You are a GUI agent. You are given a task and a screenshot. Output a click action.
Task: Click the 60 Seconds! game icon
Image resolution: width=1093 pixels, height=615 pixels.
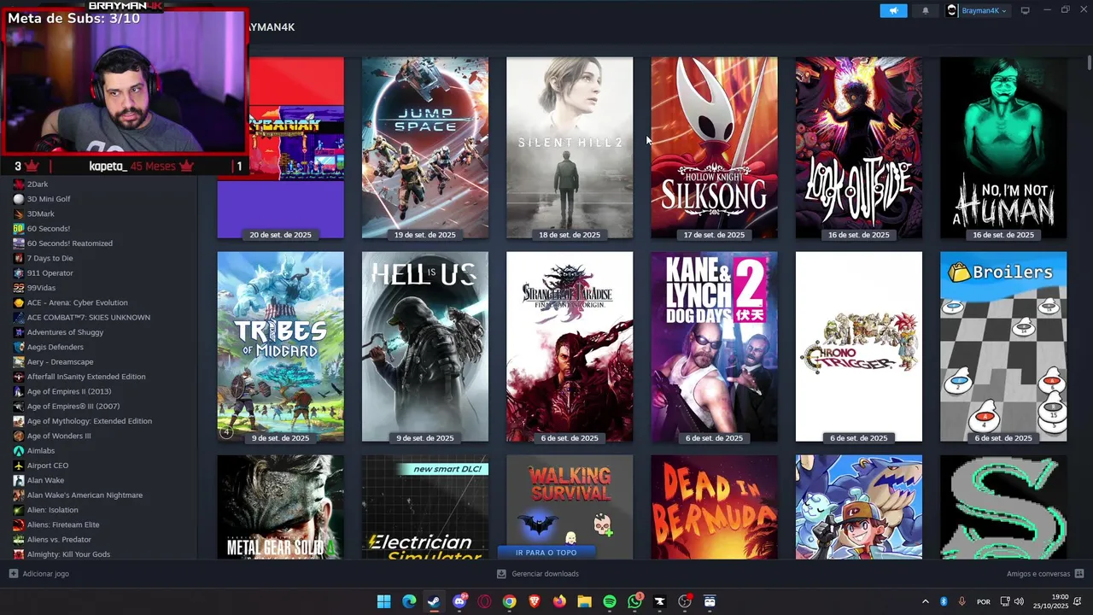[19, 228]
